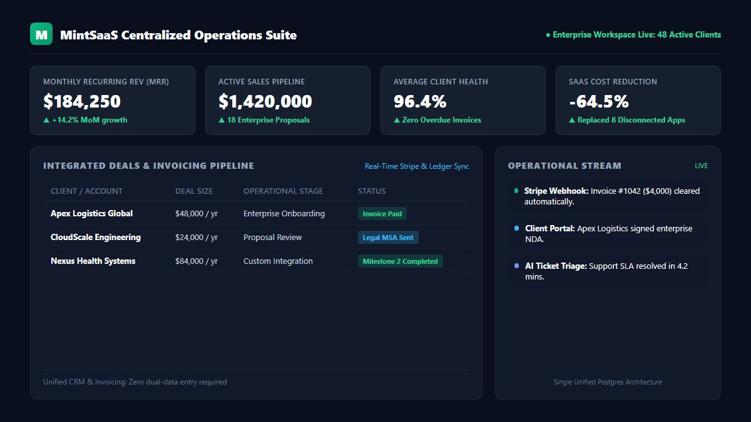The image size is (751, 422).
Task: Click the Invoice Paid status badge
Action: tap(382, 214)
